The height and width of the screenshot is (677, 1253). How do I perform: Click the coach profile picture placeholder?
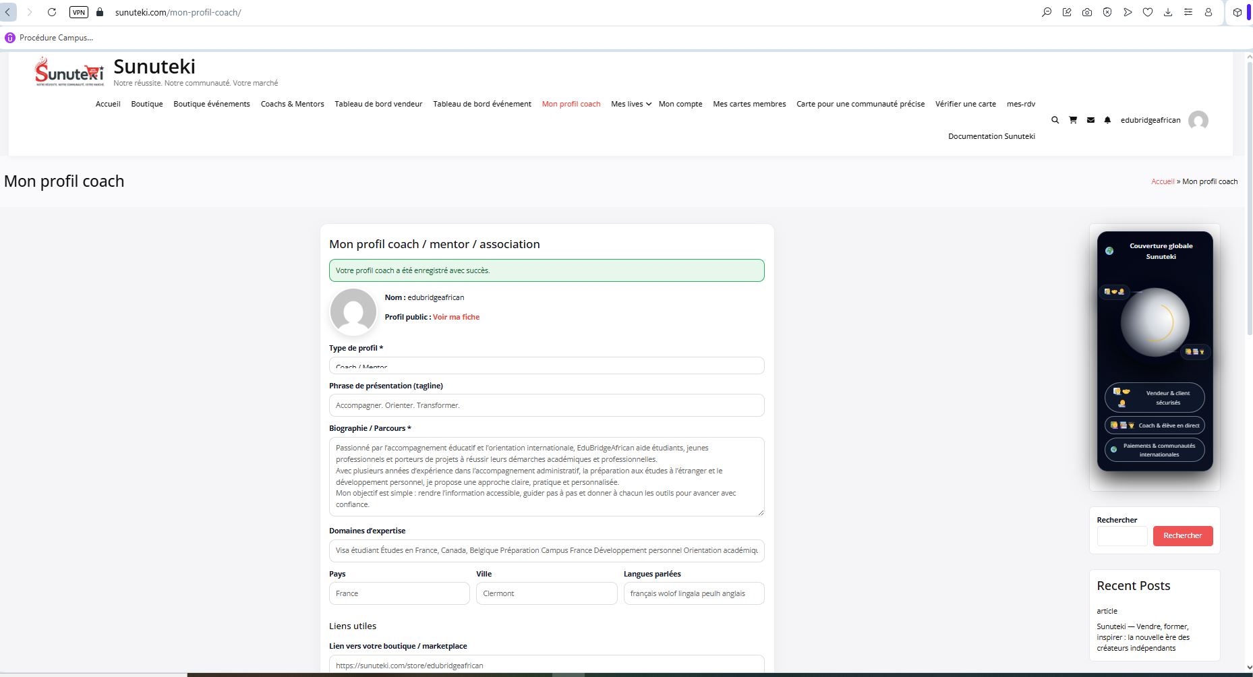353,312
